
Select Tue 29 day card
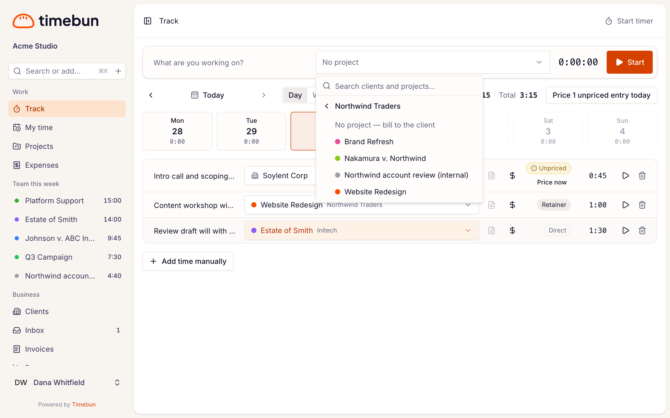point(252,131)
